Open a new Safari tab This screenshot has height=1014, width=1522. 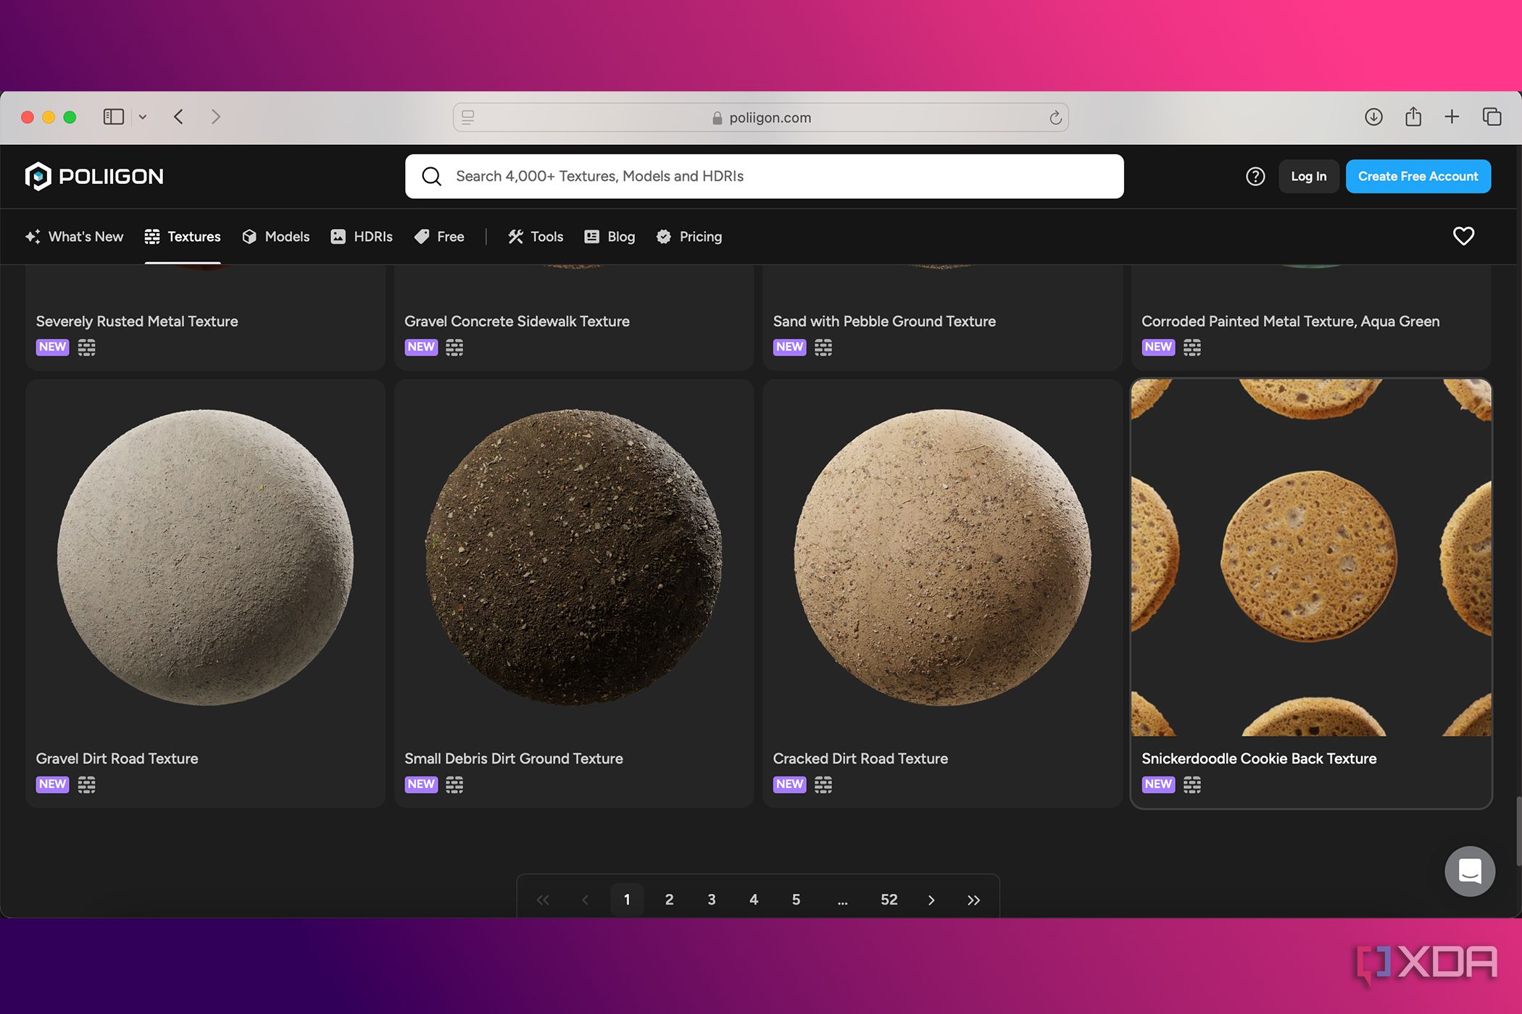pyautogui.click(x=1452, y=117)
